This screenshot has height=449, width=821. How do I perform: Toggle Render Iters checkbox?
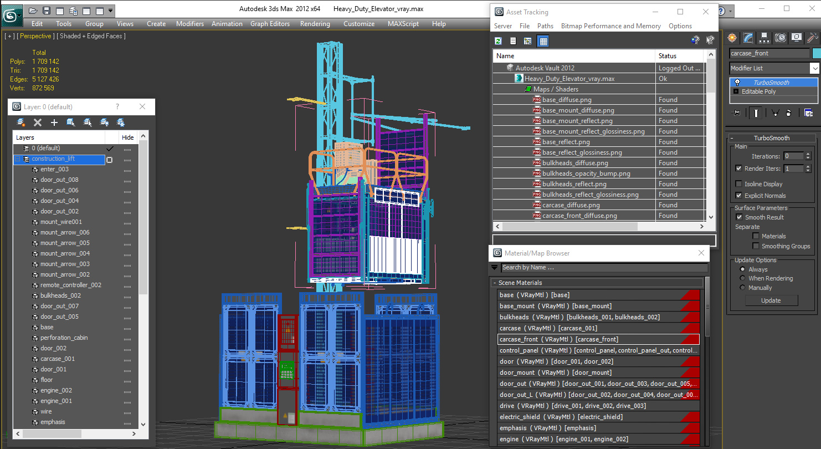tap(738, 169)
